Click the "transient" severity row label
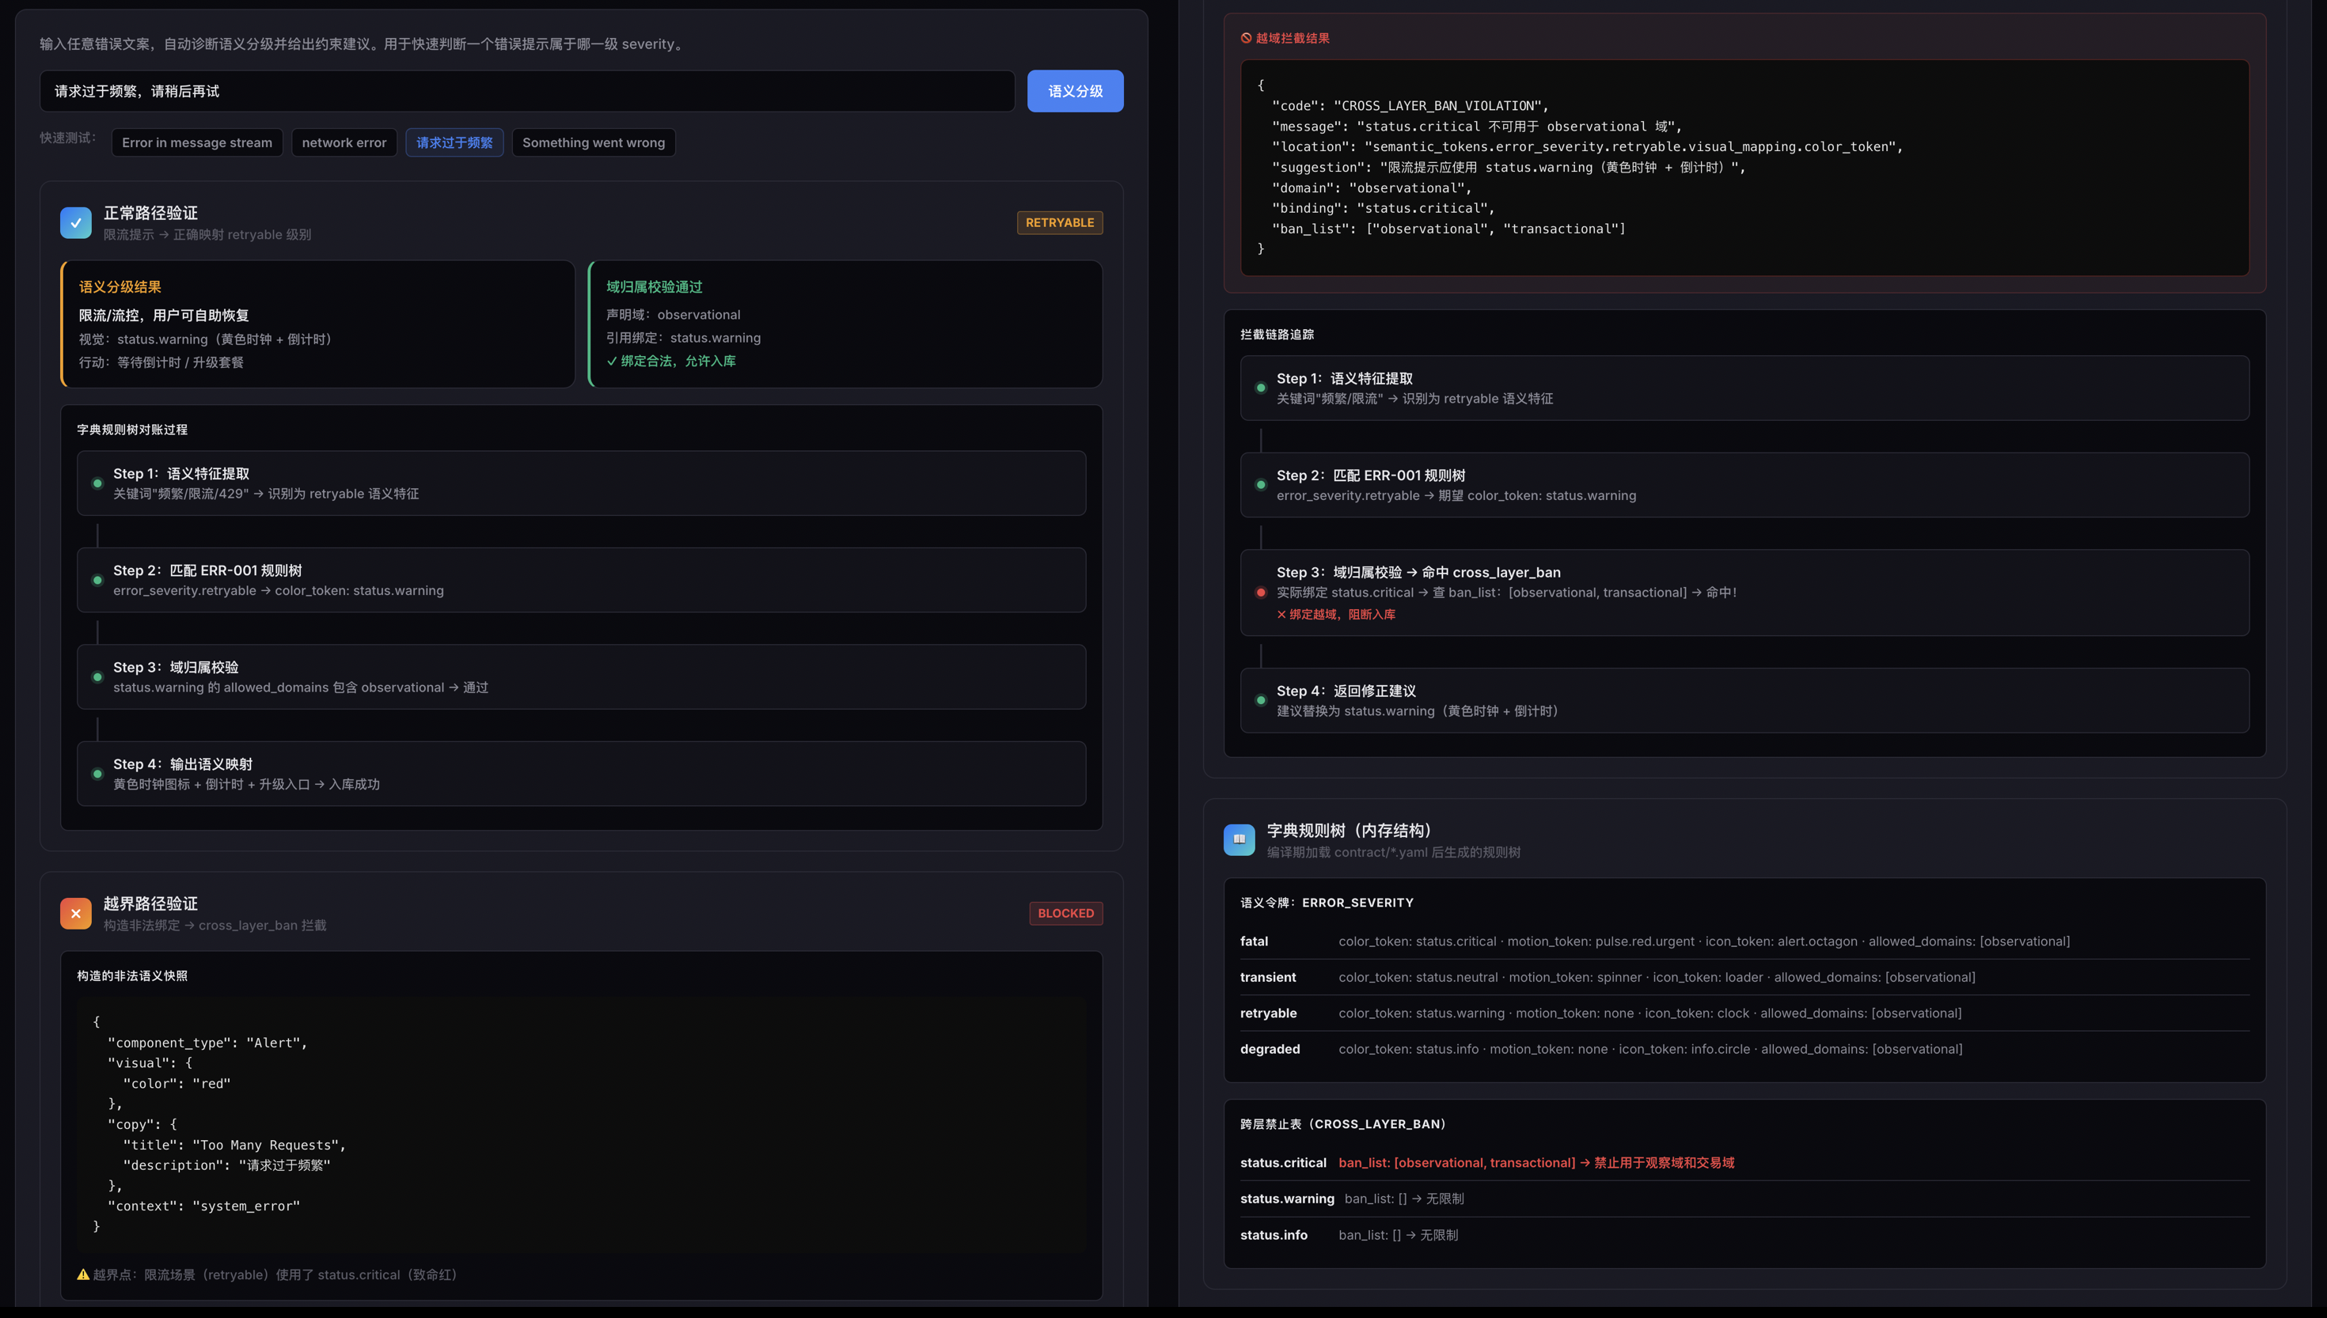2327x1318 pixels. click(1268, 978)
